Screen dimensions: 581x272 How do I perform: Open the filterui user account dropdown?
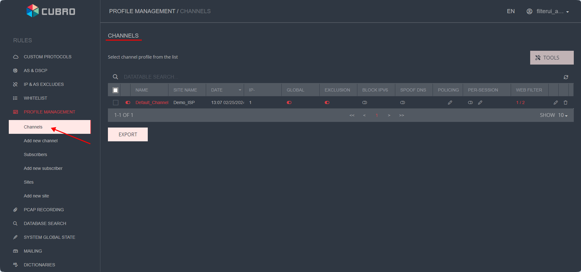548,11
